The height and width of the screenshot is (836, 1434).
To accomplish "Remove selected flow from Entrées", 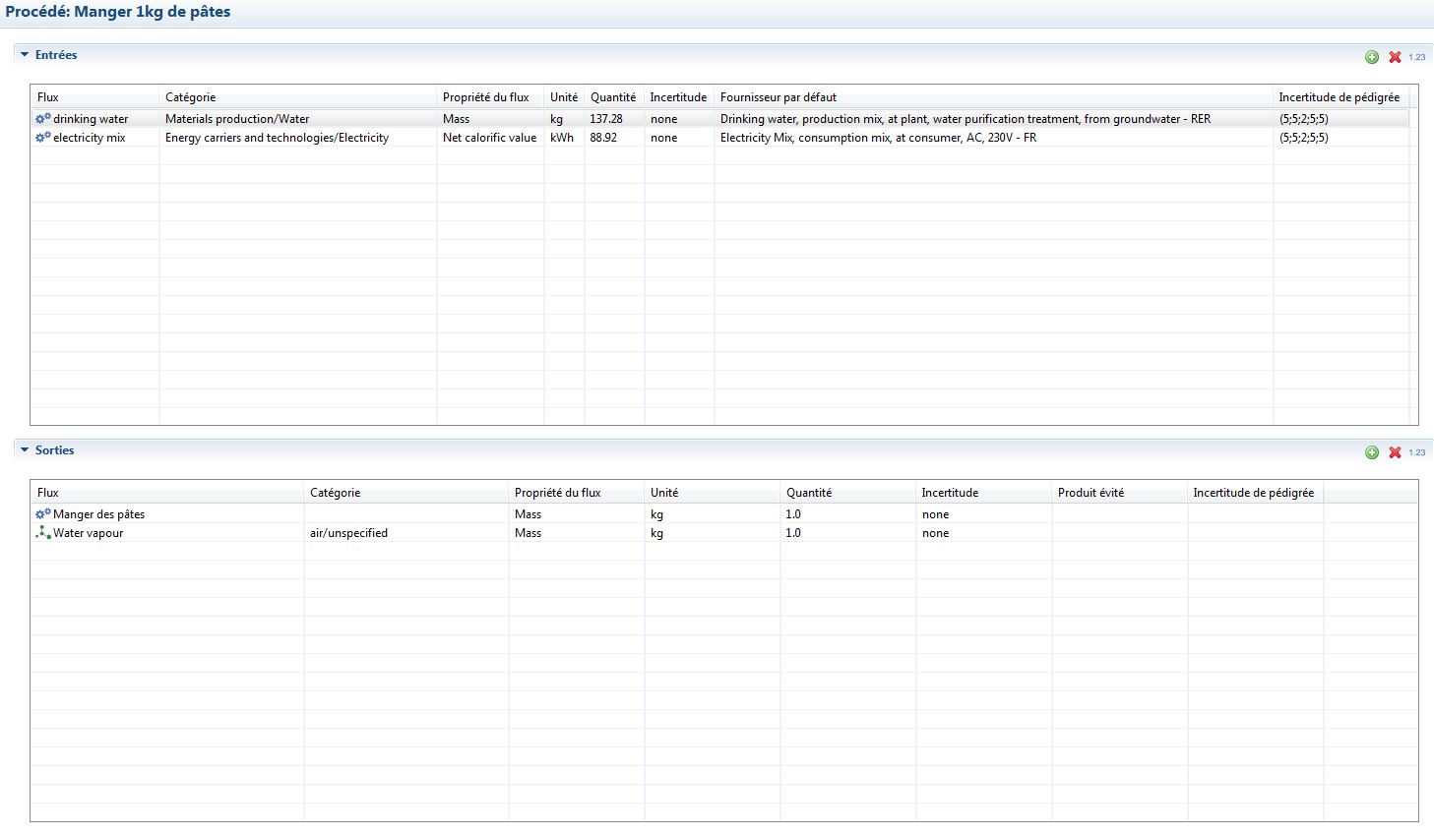I will pyautogui.click(x=1395, y=57).
